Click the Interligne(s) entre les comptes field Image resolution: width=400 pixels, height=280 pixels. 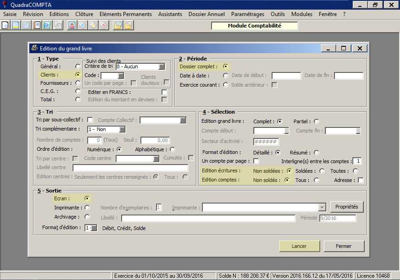click(x=357, y=161)
